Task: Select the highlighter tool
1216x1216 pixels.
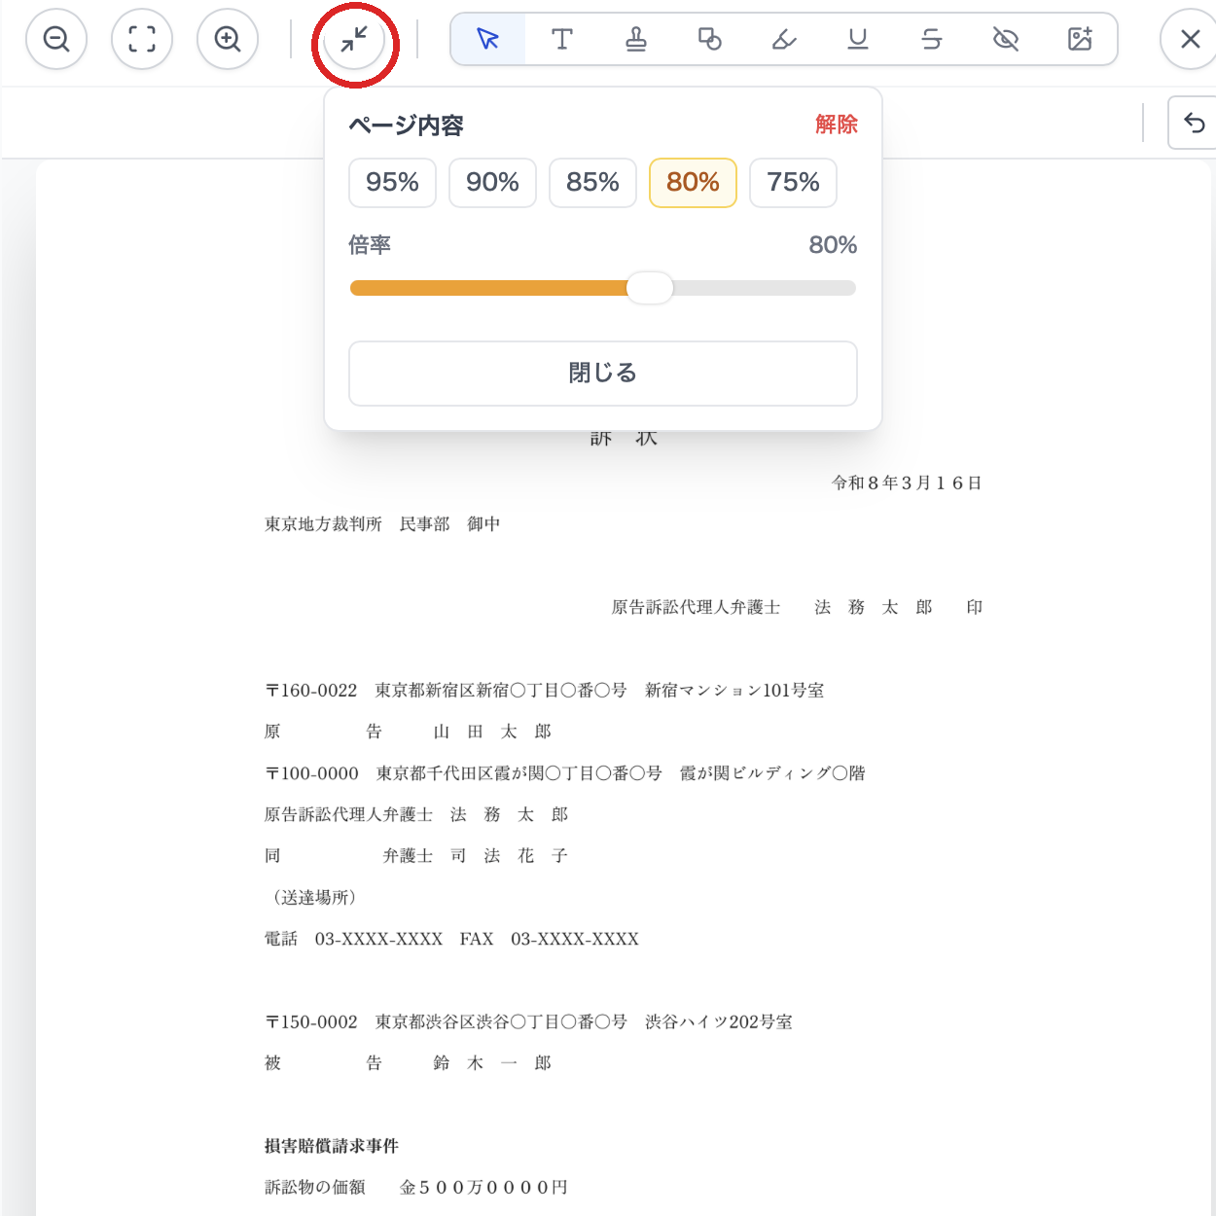Action: 784,39
